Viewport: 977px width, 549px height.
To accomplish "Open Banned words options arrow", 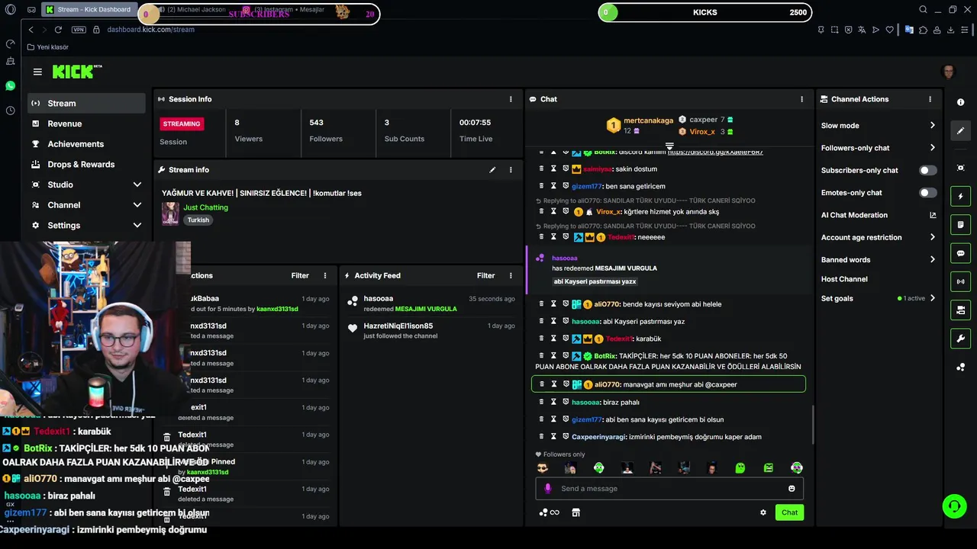I will click(932, 260).
